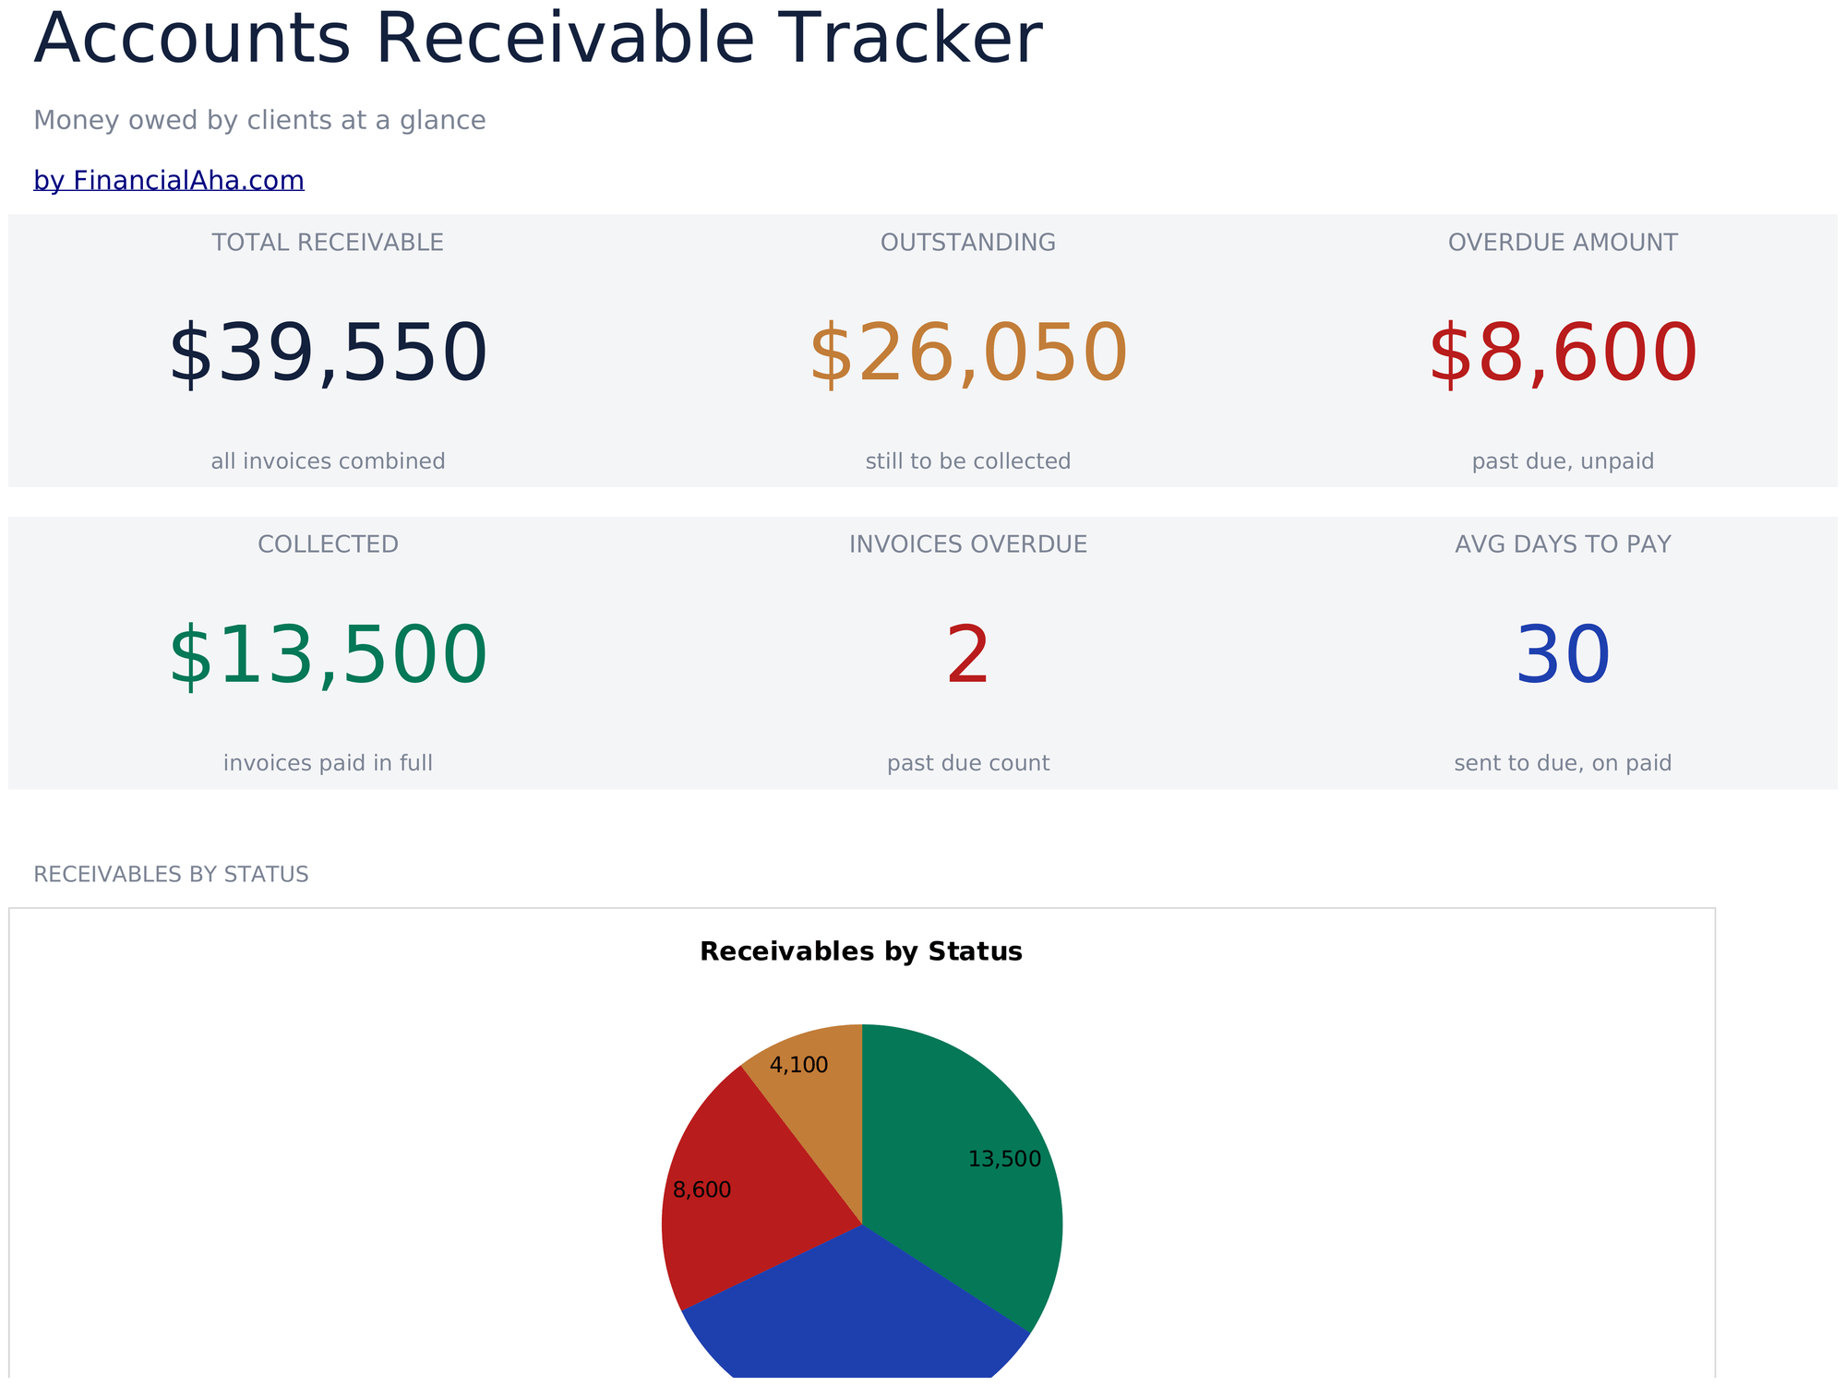Click the 13,500 pie chart data label
The height and width of the screenshot is (1386, 1846).
[1004, 1160]
